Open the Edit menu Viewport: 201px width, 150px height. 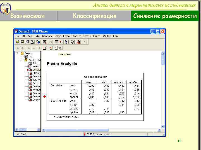click(x=23, y=36)
